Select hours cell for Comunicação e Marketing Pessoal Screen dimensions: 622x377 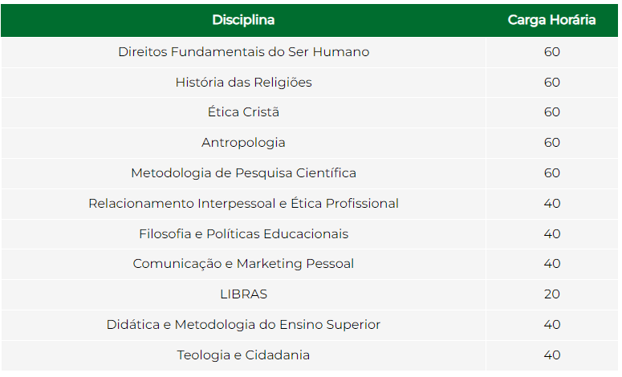552,264
